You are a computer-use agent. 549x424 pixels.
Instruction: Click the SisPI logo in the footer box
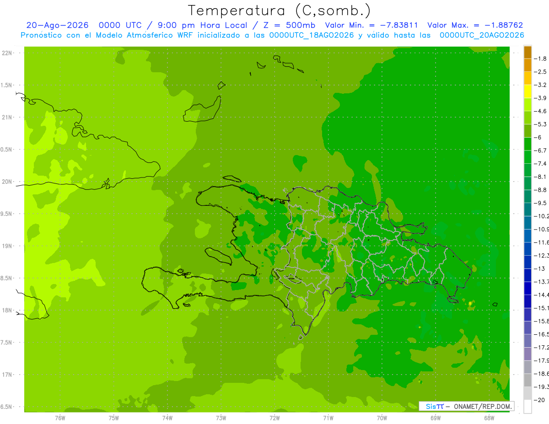click(x=435, y=406)
